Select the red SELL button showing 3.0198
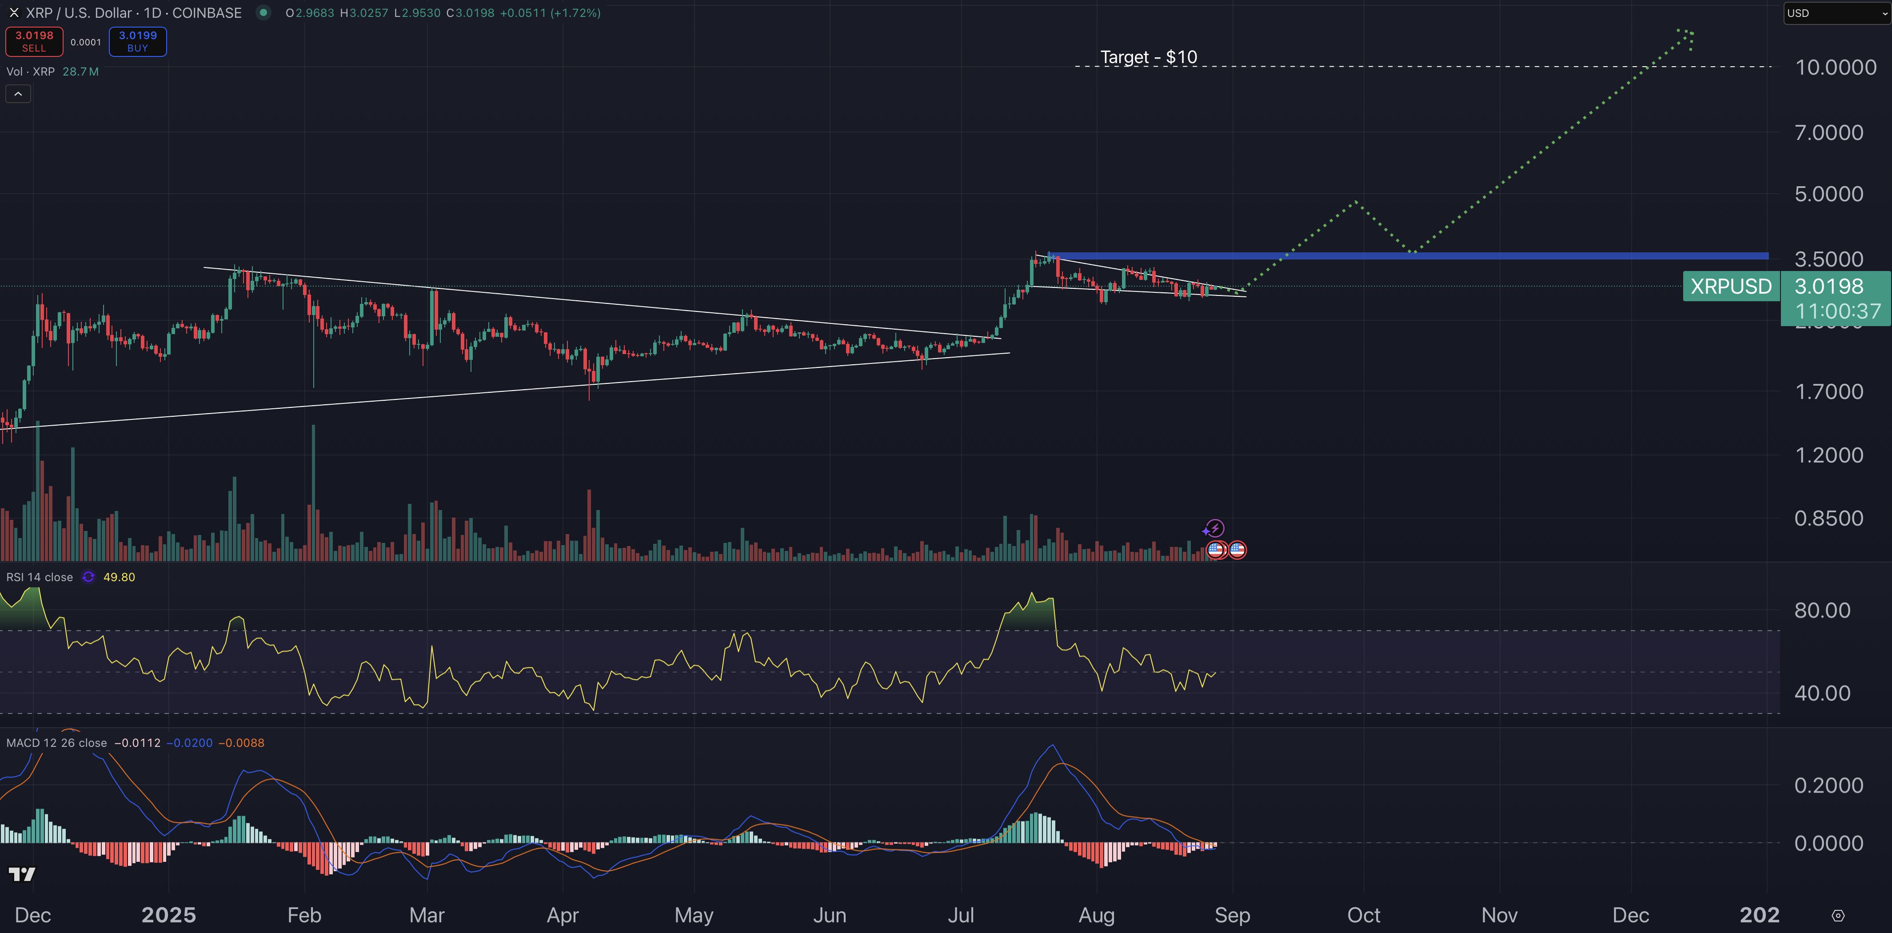The width and height of the screenshot is (1892, 933). (x=34, y=41)
